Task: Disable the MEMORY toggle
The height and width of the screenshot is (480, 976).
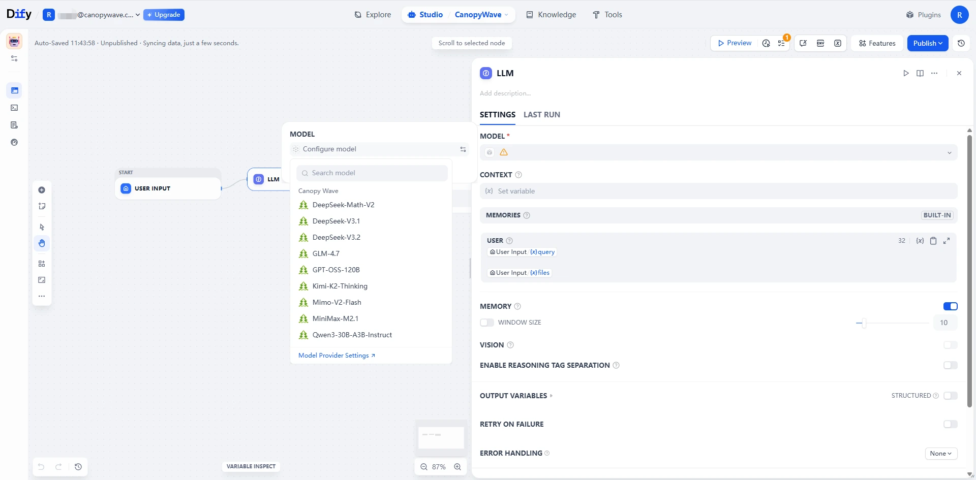Action: [950, 306]
